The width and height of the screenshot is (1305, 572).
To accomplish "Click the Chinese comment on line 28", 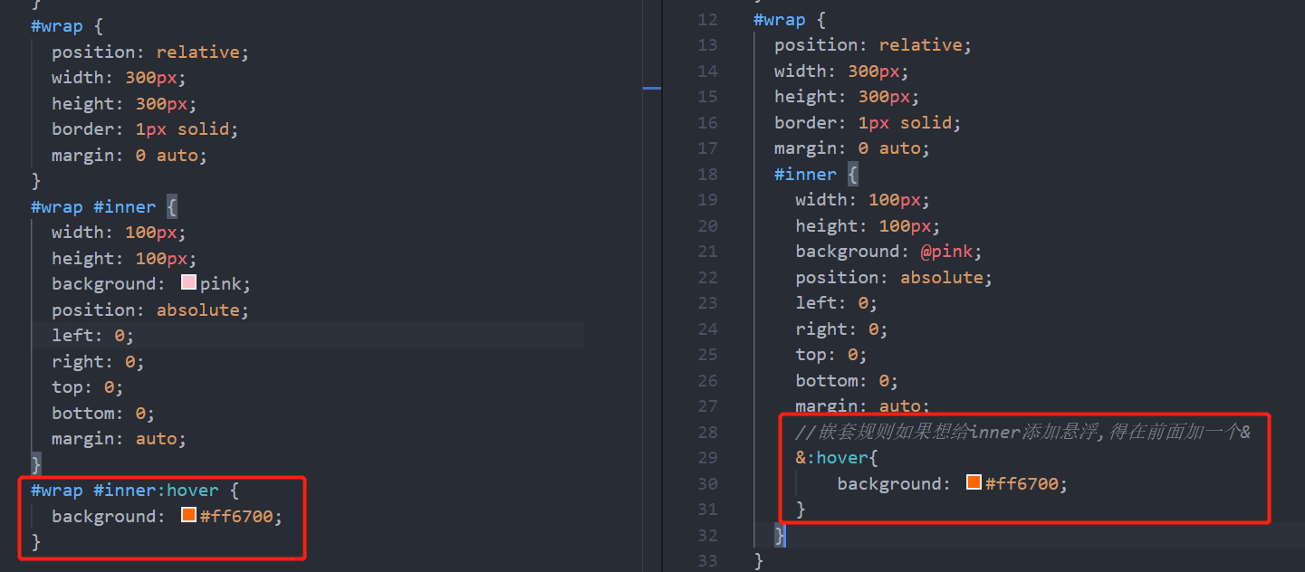I will [1022, 432].
